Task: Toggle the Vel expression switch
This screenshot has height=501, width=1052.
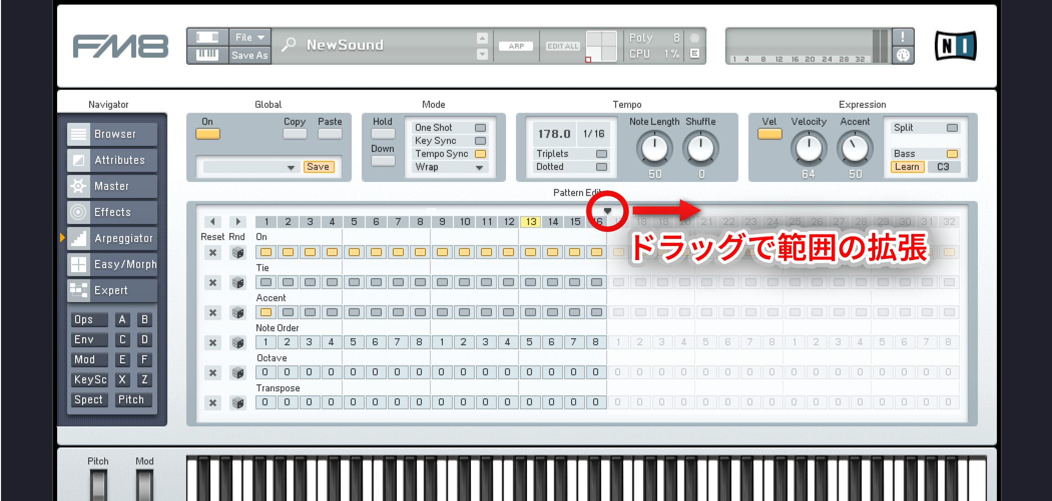Action: (x=770, y=134)
